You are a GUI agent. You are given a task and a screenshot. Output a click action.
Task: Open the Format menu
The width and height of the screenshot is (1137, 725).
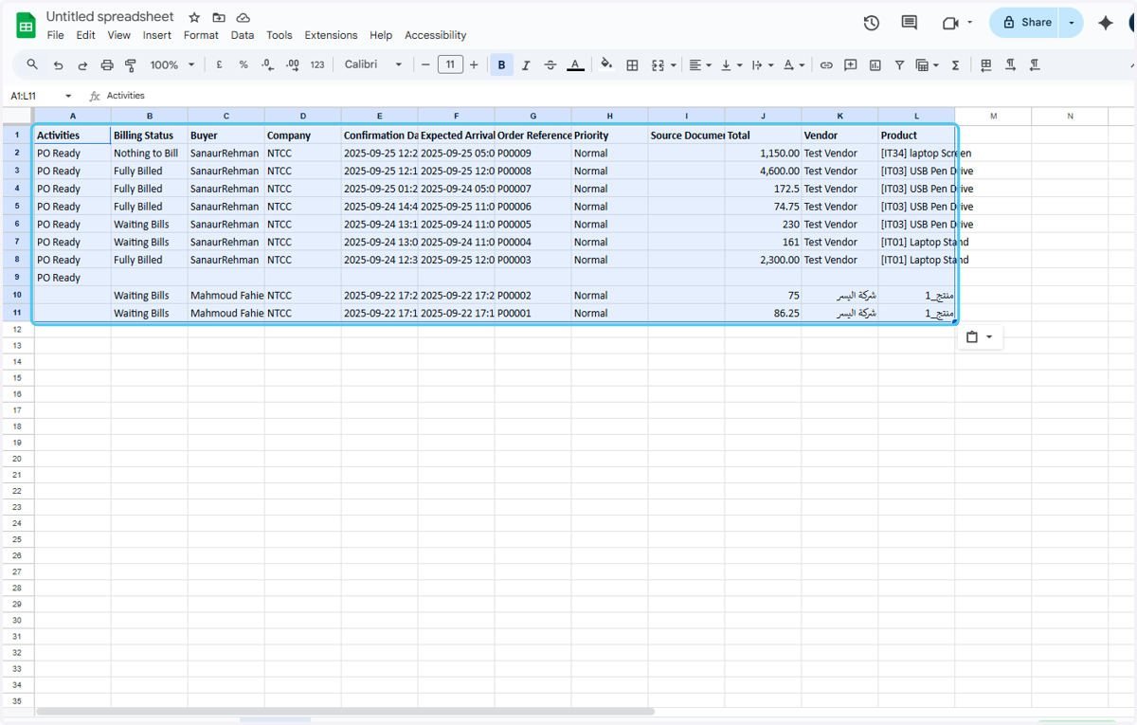click(201, 35)
